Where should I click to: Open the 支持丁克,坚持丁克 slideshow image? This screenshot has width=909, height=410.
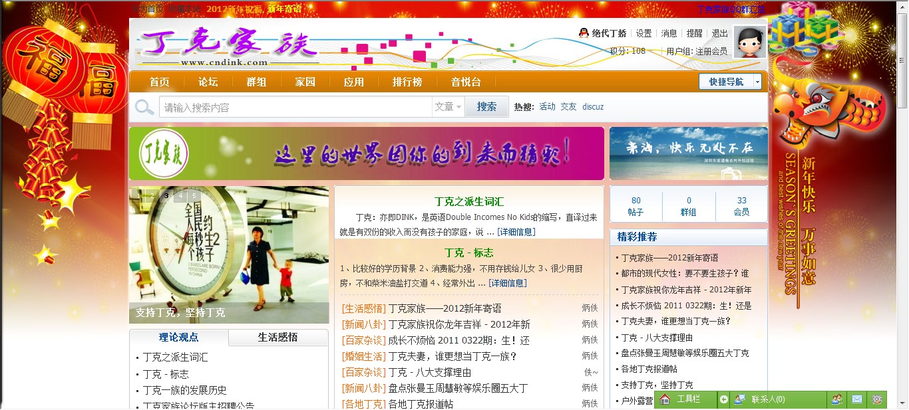(229, 255)
